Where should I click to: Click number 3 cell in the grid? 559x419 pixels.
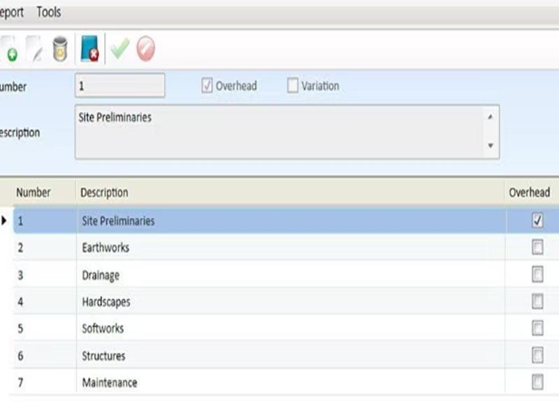coord(45,274)
